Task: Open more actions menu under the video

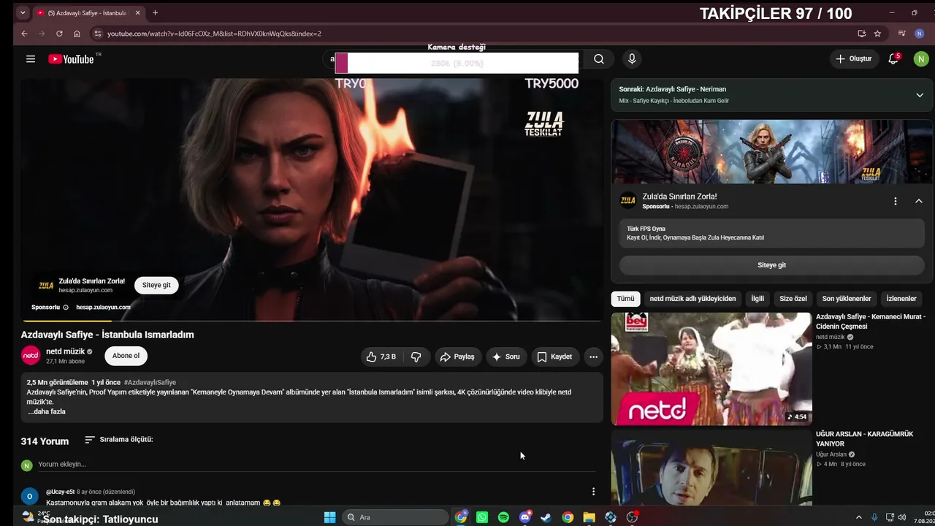Action: click(x=593, y=357)
